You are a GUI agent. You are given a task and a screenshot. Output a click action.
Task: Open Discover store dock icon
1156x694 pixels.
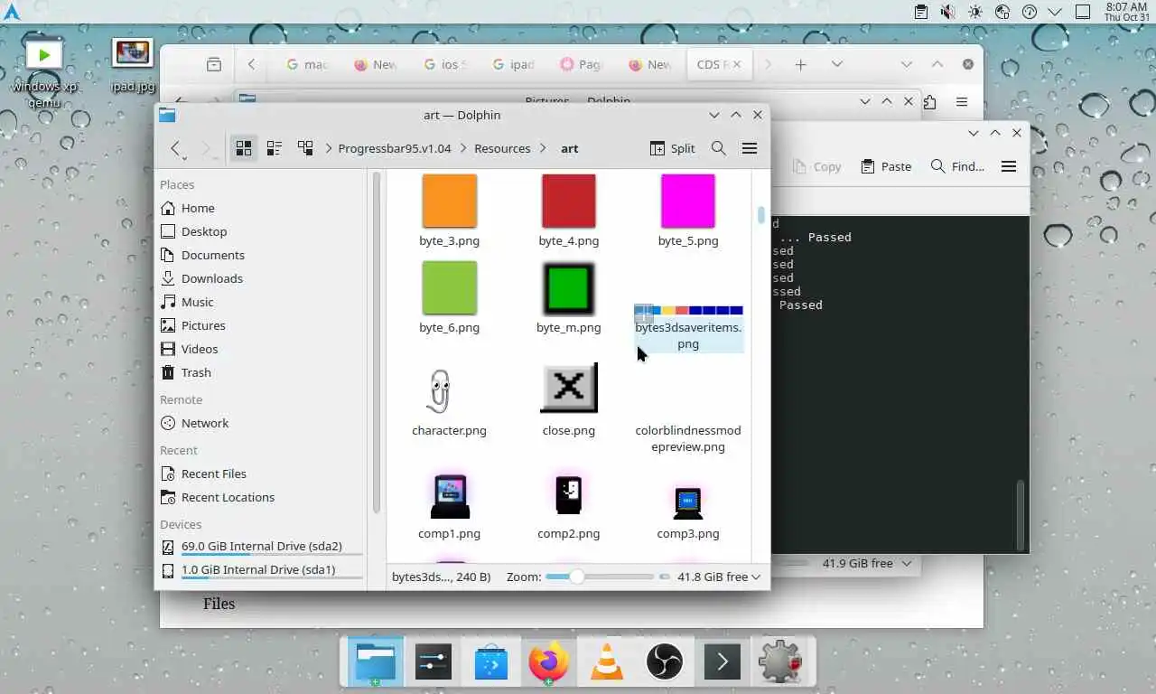click(491, 662)
